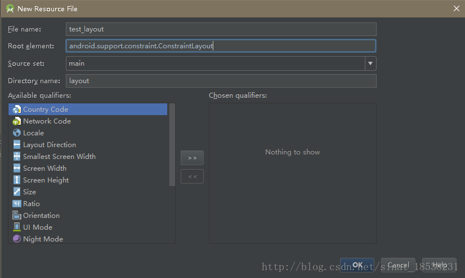Remove qualifier with the << button

(192, 176)
